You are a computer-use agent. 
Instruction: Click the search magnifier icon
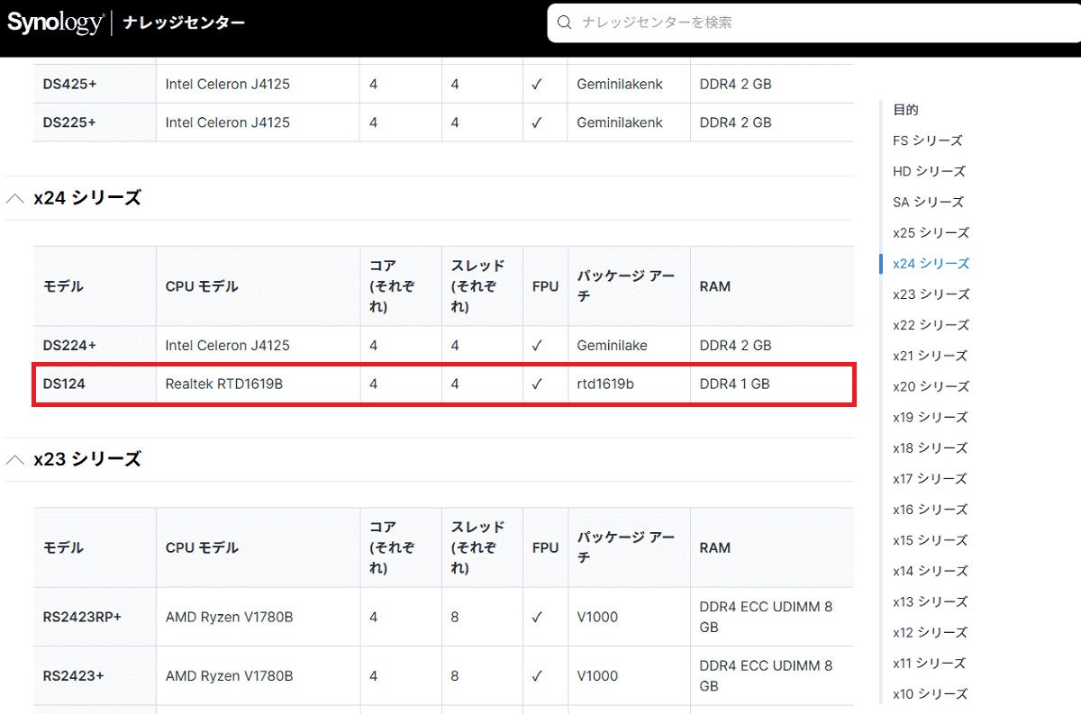[565, 23]
